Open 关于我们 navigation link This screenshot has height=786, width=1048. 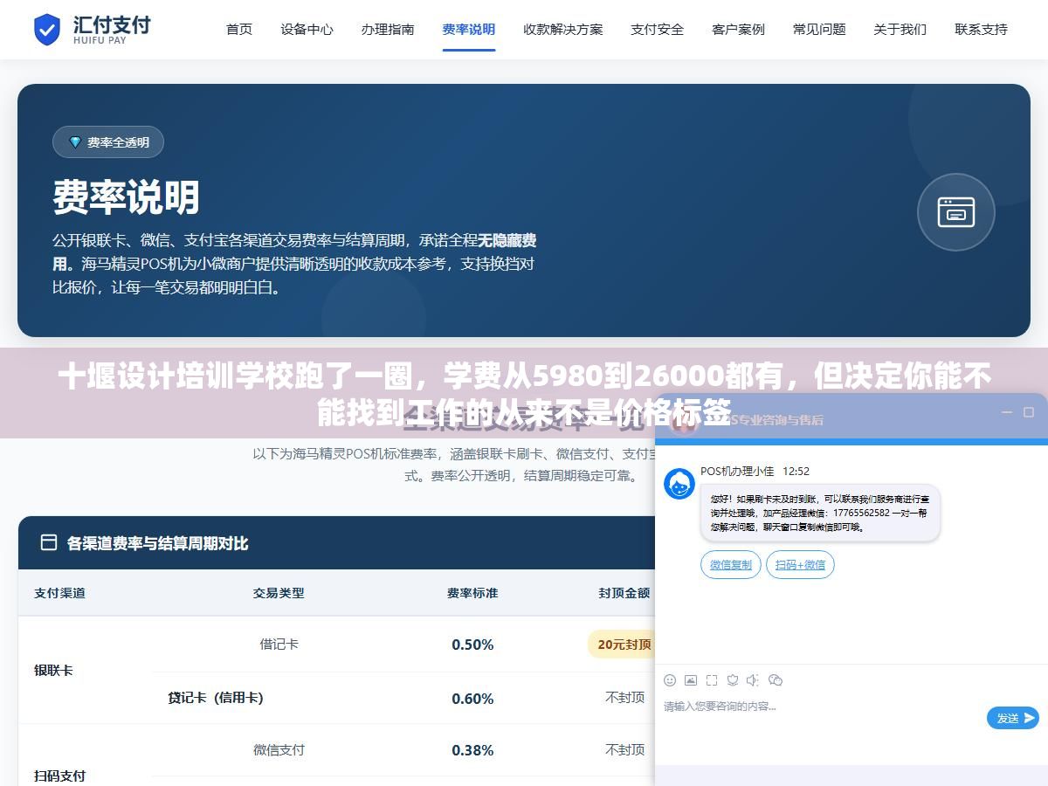[x=900, y=29]
